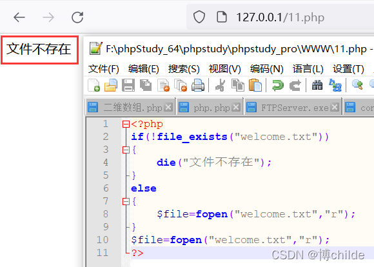Click the closing ?> tag on line 11

coord(137,253)
